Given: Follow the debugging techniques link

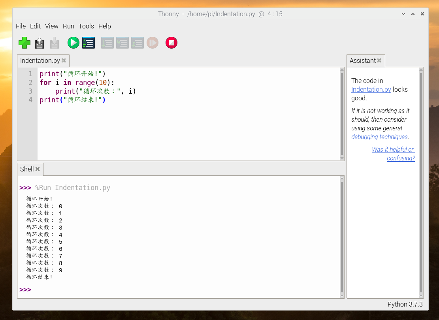Looking at the screenshot, I should pos(379,137).
